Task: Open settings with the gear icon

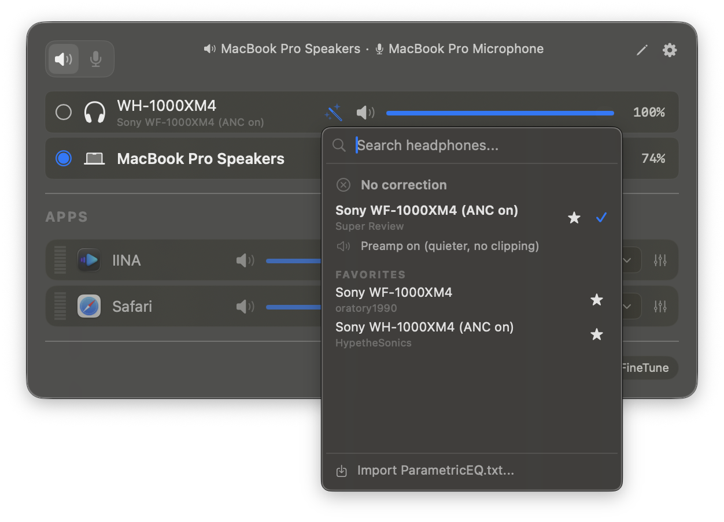Action: (x=669, y=50)
